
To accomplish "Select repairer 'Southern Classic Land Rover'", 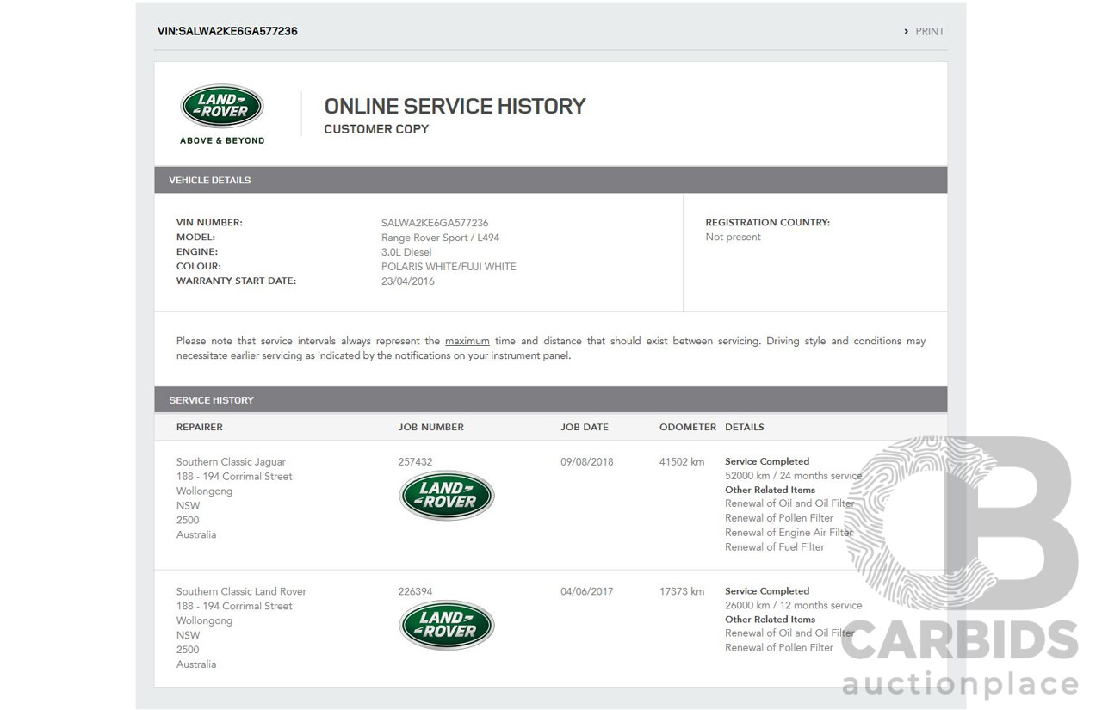I will (x=241, y=591).
